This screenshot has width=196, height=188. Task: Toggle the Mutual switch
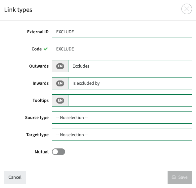click(59, 152)
